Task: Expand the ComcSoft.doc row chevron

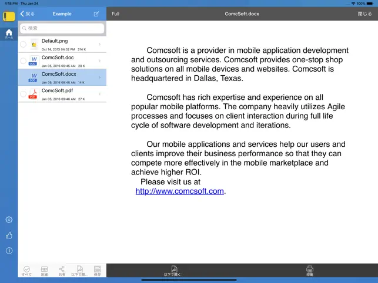Action: [x=99, y=61]
